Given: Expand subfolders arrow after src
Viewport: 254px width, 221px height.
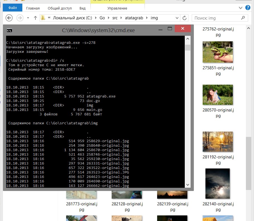Looking at the screenshot, I should pyautogui.click(x=121, y=18).
